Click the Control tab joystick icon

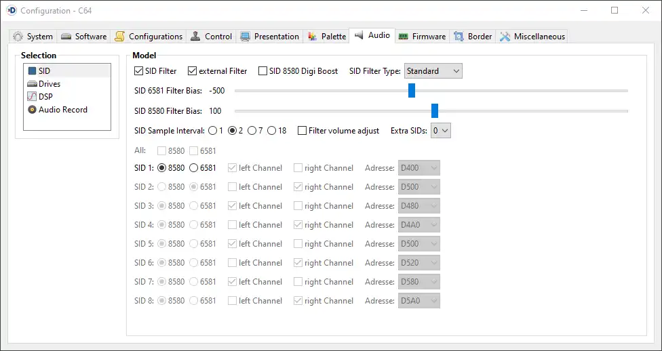(195, 37)
